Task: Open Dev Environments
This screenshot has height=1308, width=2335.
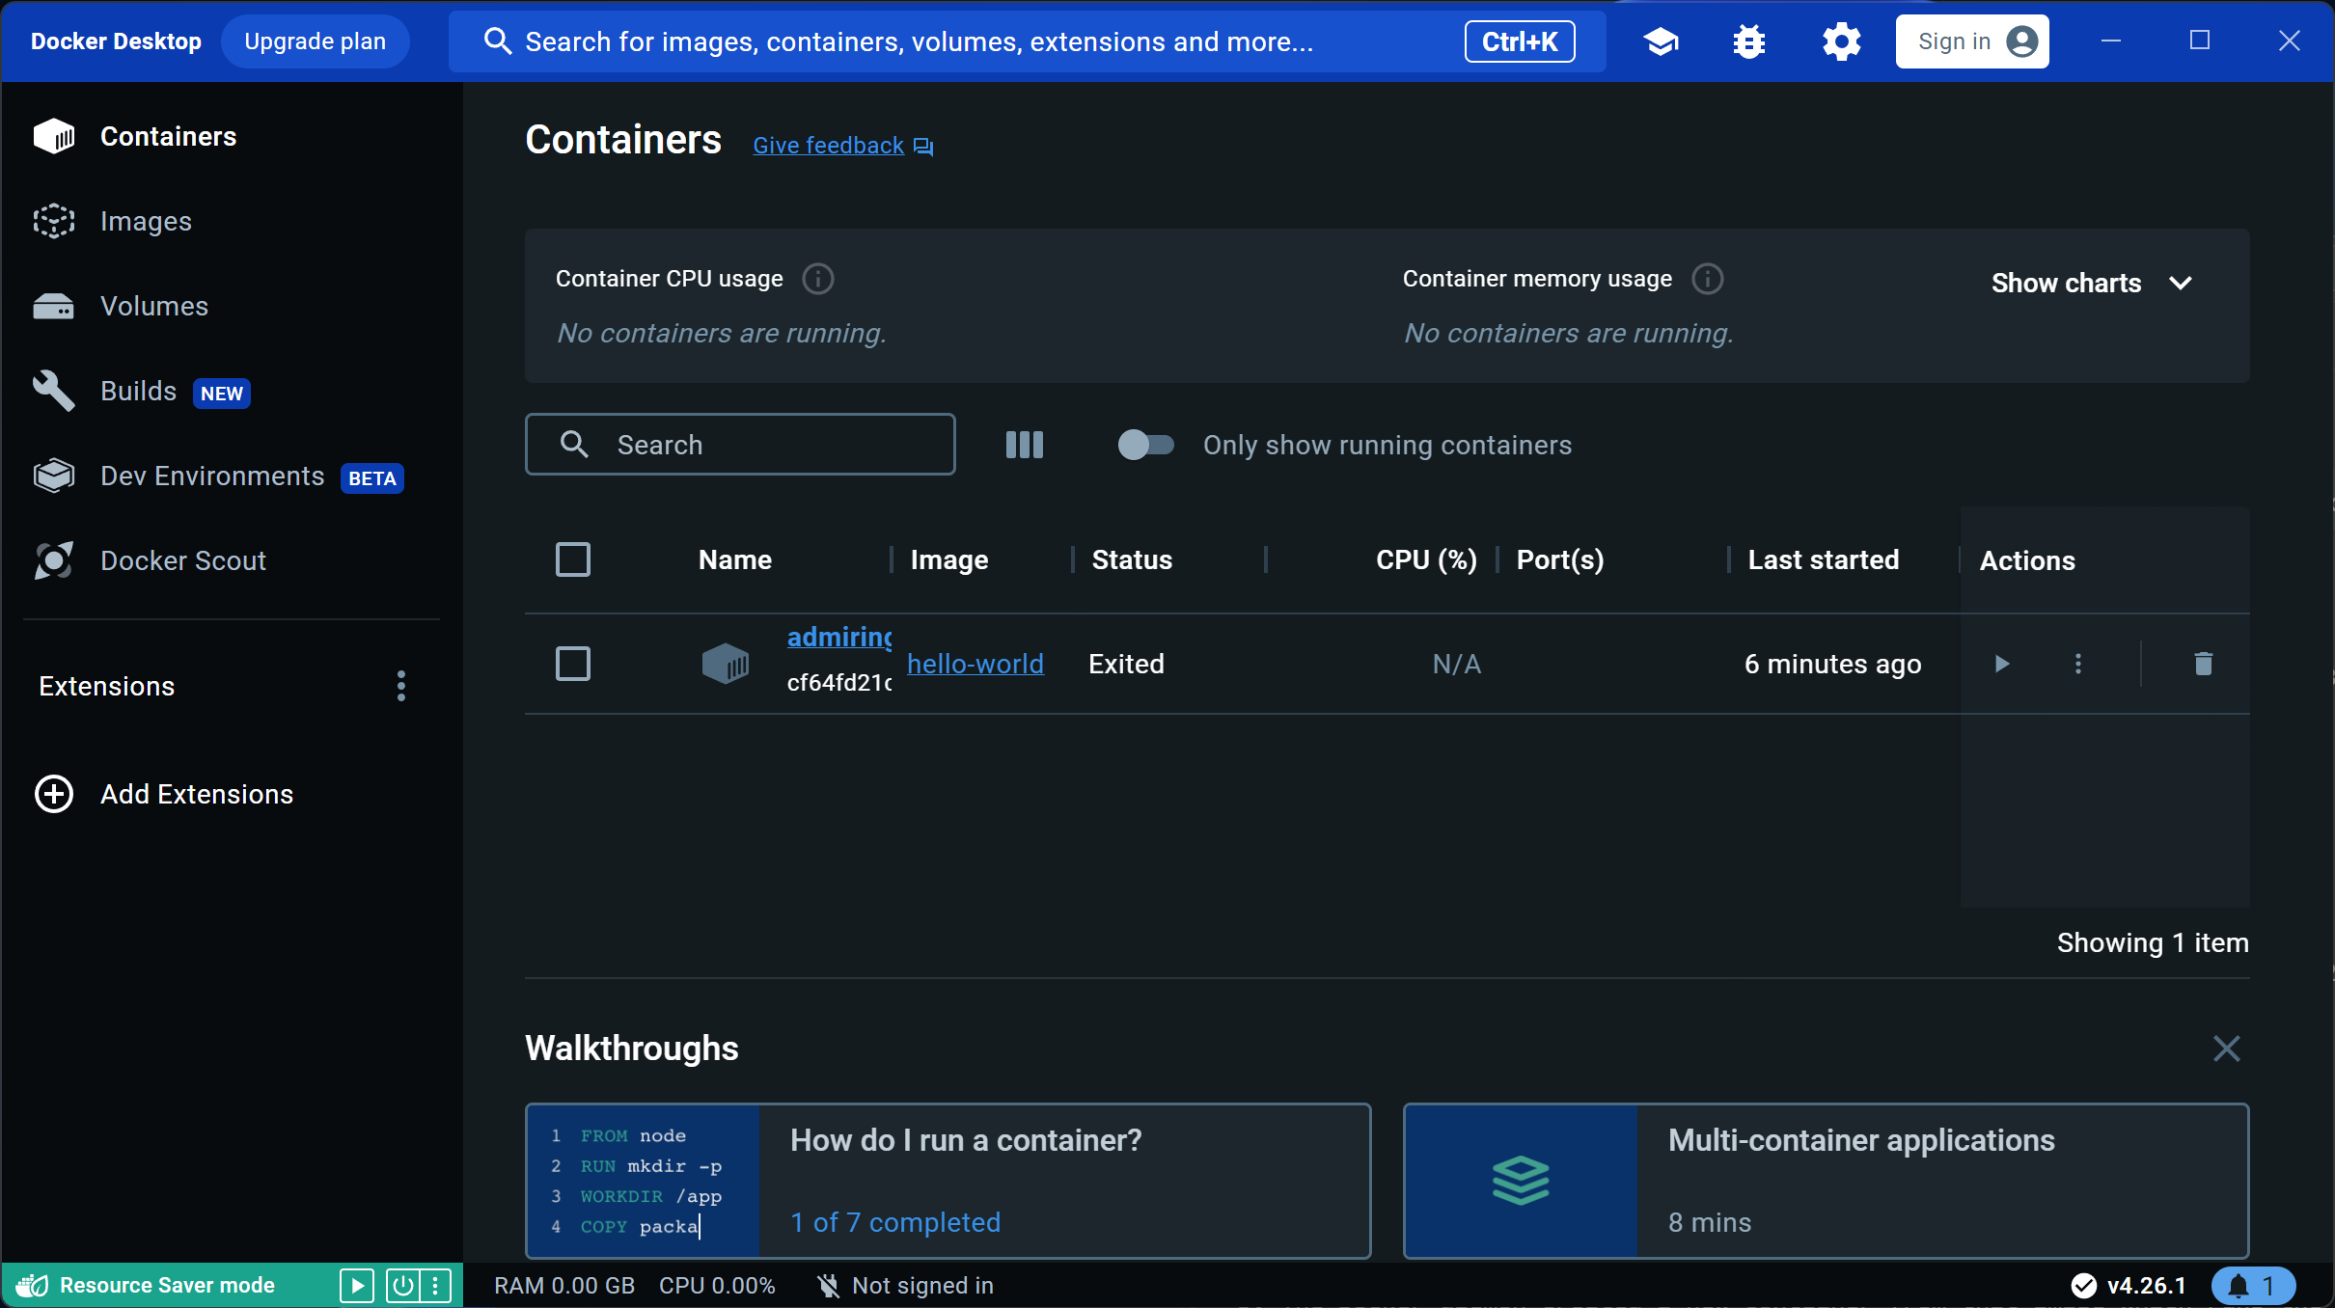Action: point(211,476)
